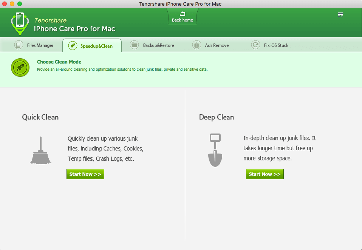Click the iPhone Care Pro for Mac title
Image resolution: width=362 pixels, height=250 pixels.
(74, 29)
